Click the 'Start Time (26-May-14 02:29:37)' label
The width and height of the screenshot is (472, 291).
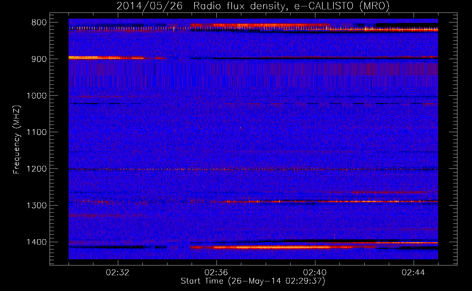253,281
